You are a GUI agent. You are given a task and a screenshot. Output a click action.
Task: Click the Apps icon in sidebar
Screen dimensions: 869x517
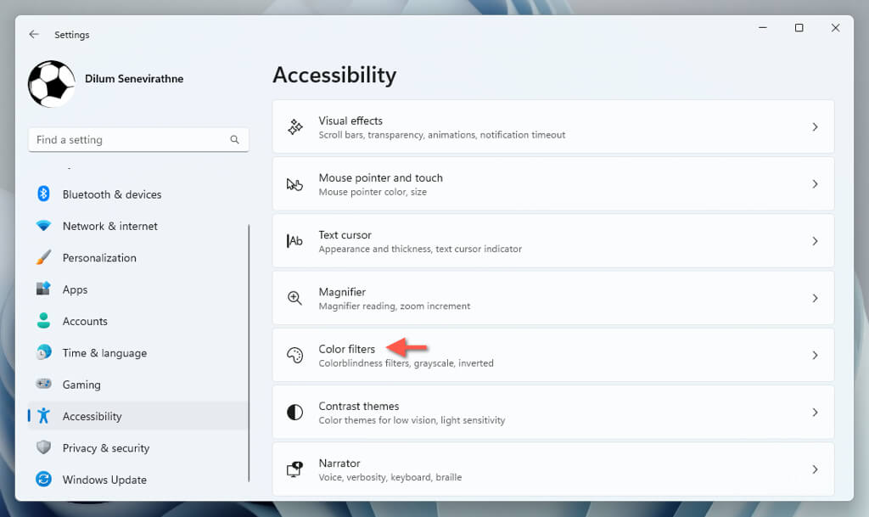point(44,289)
